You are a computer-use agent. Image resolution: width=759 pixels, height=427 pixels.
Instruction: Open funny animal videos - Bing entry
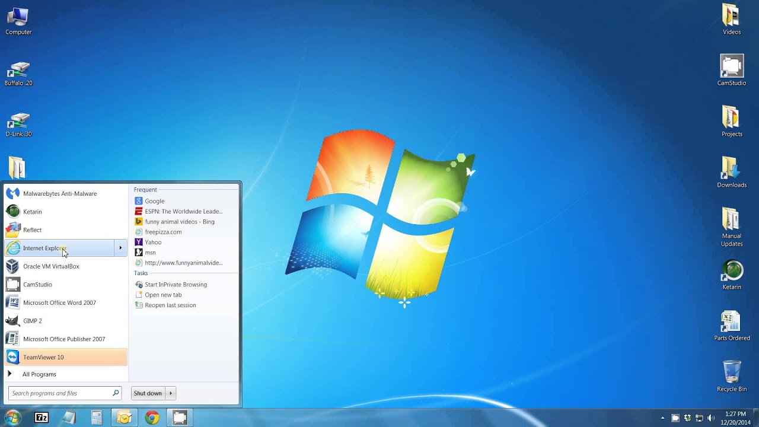click(x=185, y=222)
